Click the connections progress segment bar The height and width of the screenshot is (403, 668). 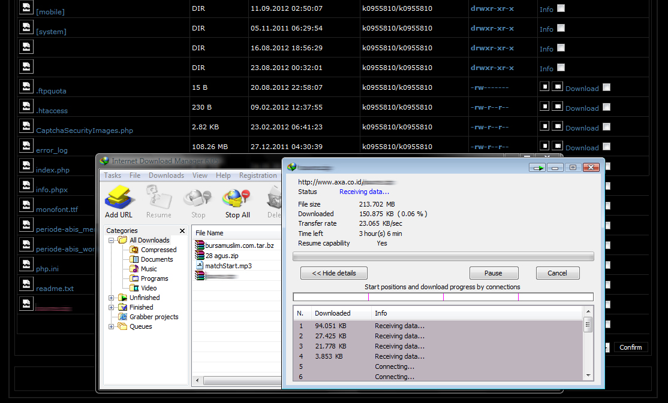[x=443, y=297]
